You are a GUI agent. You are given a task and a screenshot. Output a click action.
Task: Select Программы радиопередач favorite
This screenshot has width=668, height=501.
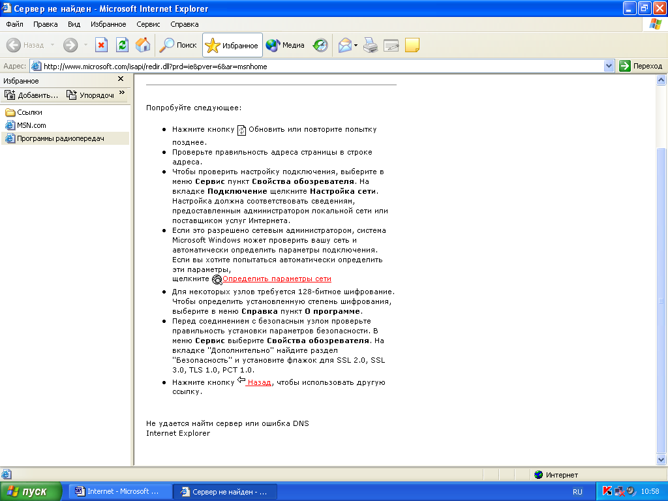point(65,138)
